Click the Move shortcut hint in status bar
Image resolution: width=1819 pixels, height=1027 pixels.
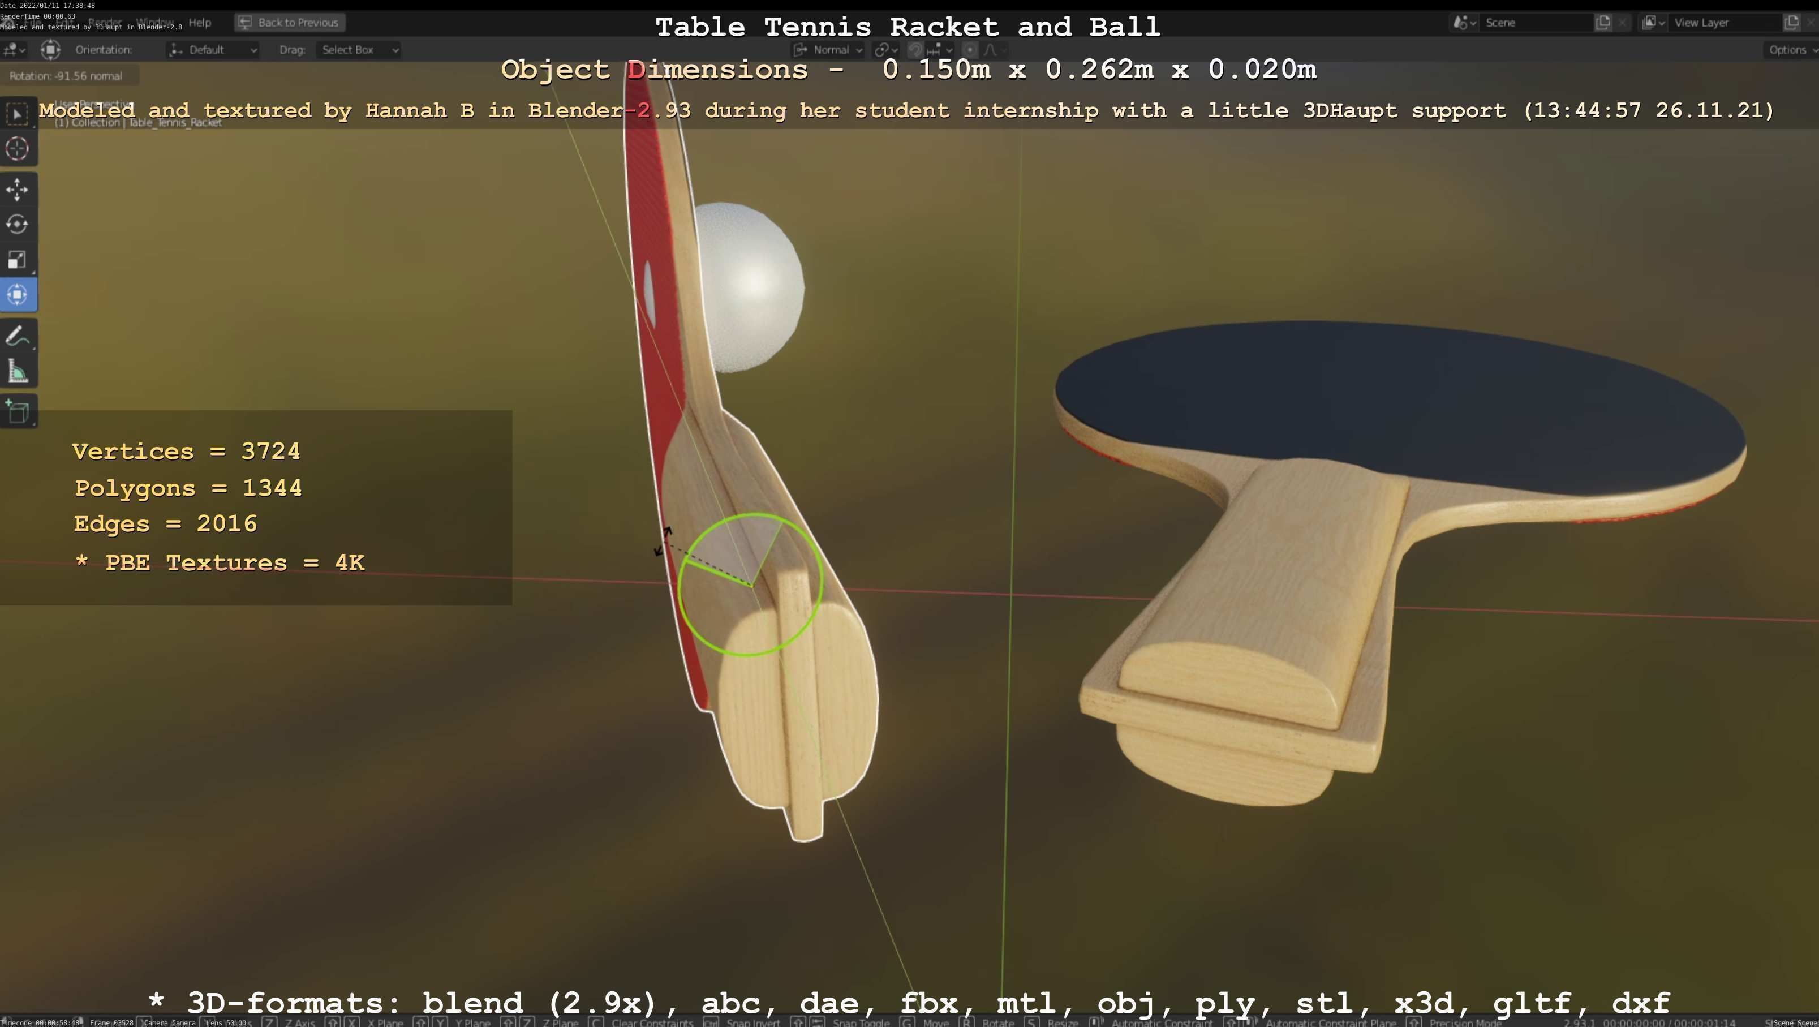(x=926, y=1022)
